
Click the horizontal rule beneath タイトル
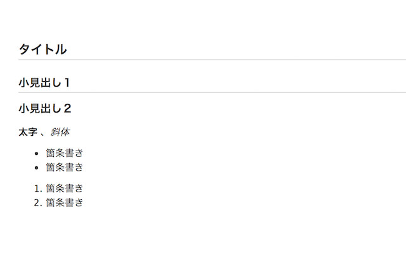coord(212,60)
